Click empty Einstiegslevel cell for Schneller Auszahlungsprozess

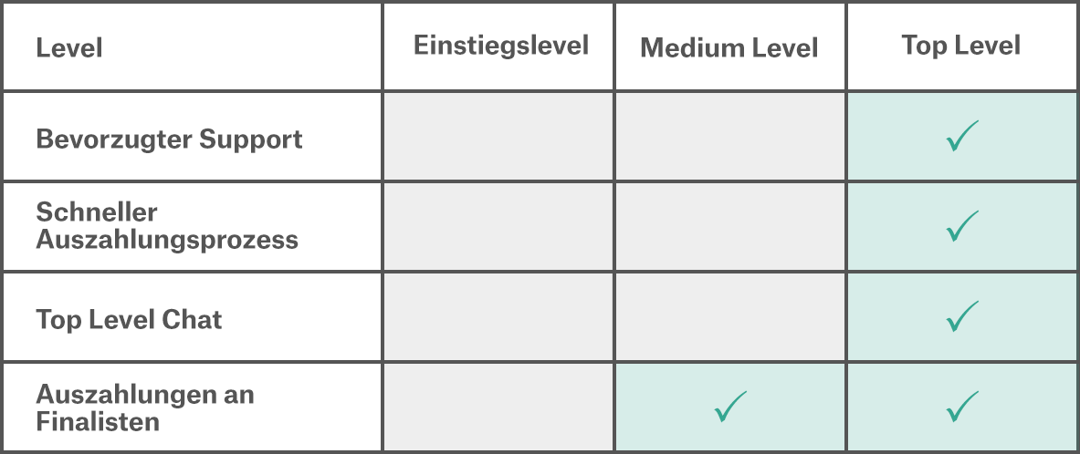[x=498, y=226]
